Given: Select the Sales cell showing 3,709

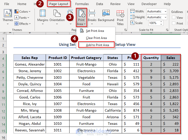Looking at the screenshot, I should (170, 71).
